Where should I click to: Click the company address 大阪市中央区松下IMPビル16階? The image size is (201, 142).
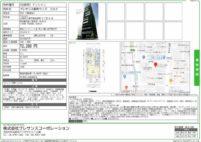coord(22,132)
